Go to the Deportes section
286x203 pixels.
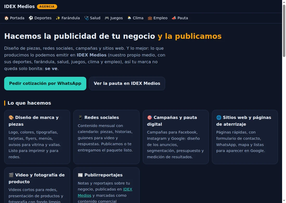coord(40,18)
